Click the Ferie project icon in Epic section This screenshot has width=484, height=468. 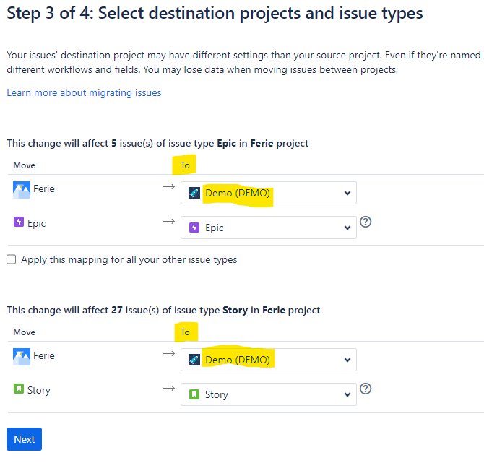[22, 190]
